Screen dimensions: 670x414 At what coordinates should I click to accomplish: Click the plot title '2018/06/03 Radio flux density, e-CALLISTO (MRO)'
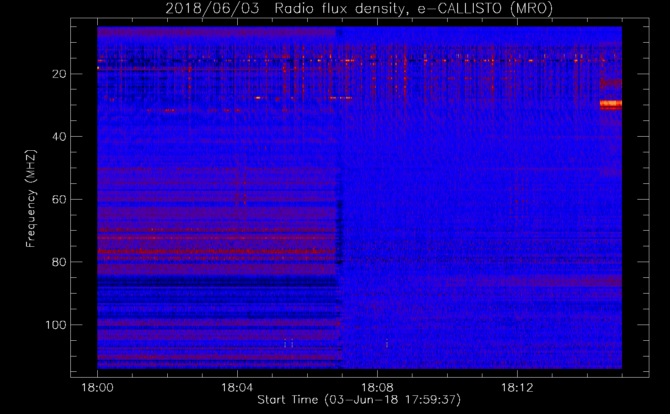point(359,8)
